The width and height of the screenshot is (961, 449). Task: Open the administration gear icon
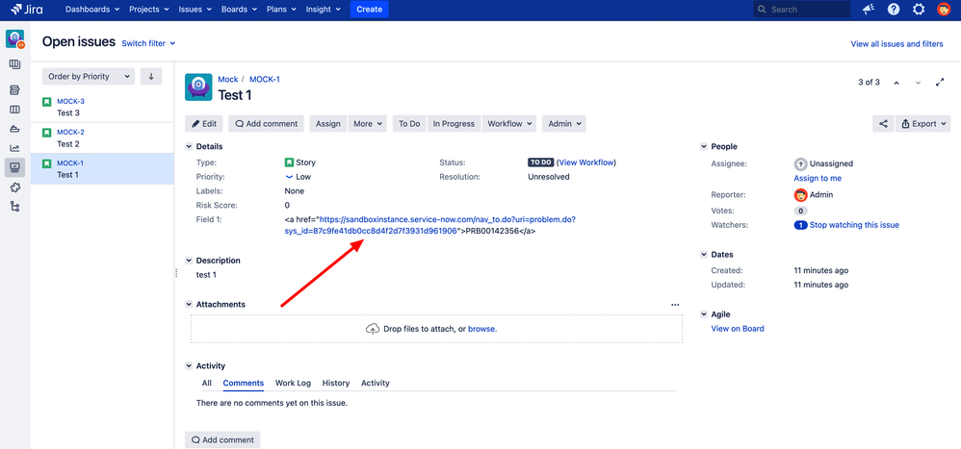[x=919, y=10]
